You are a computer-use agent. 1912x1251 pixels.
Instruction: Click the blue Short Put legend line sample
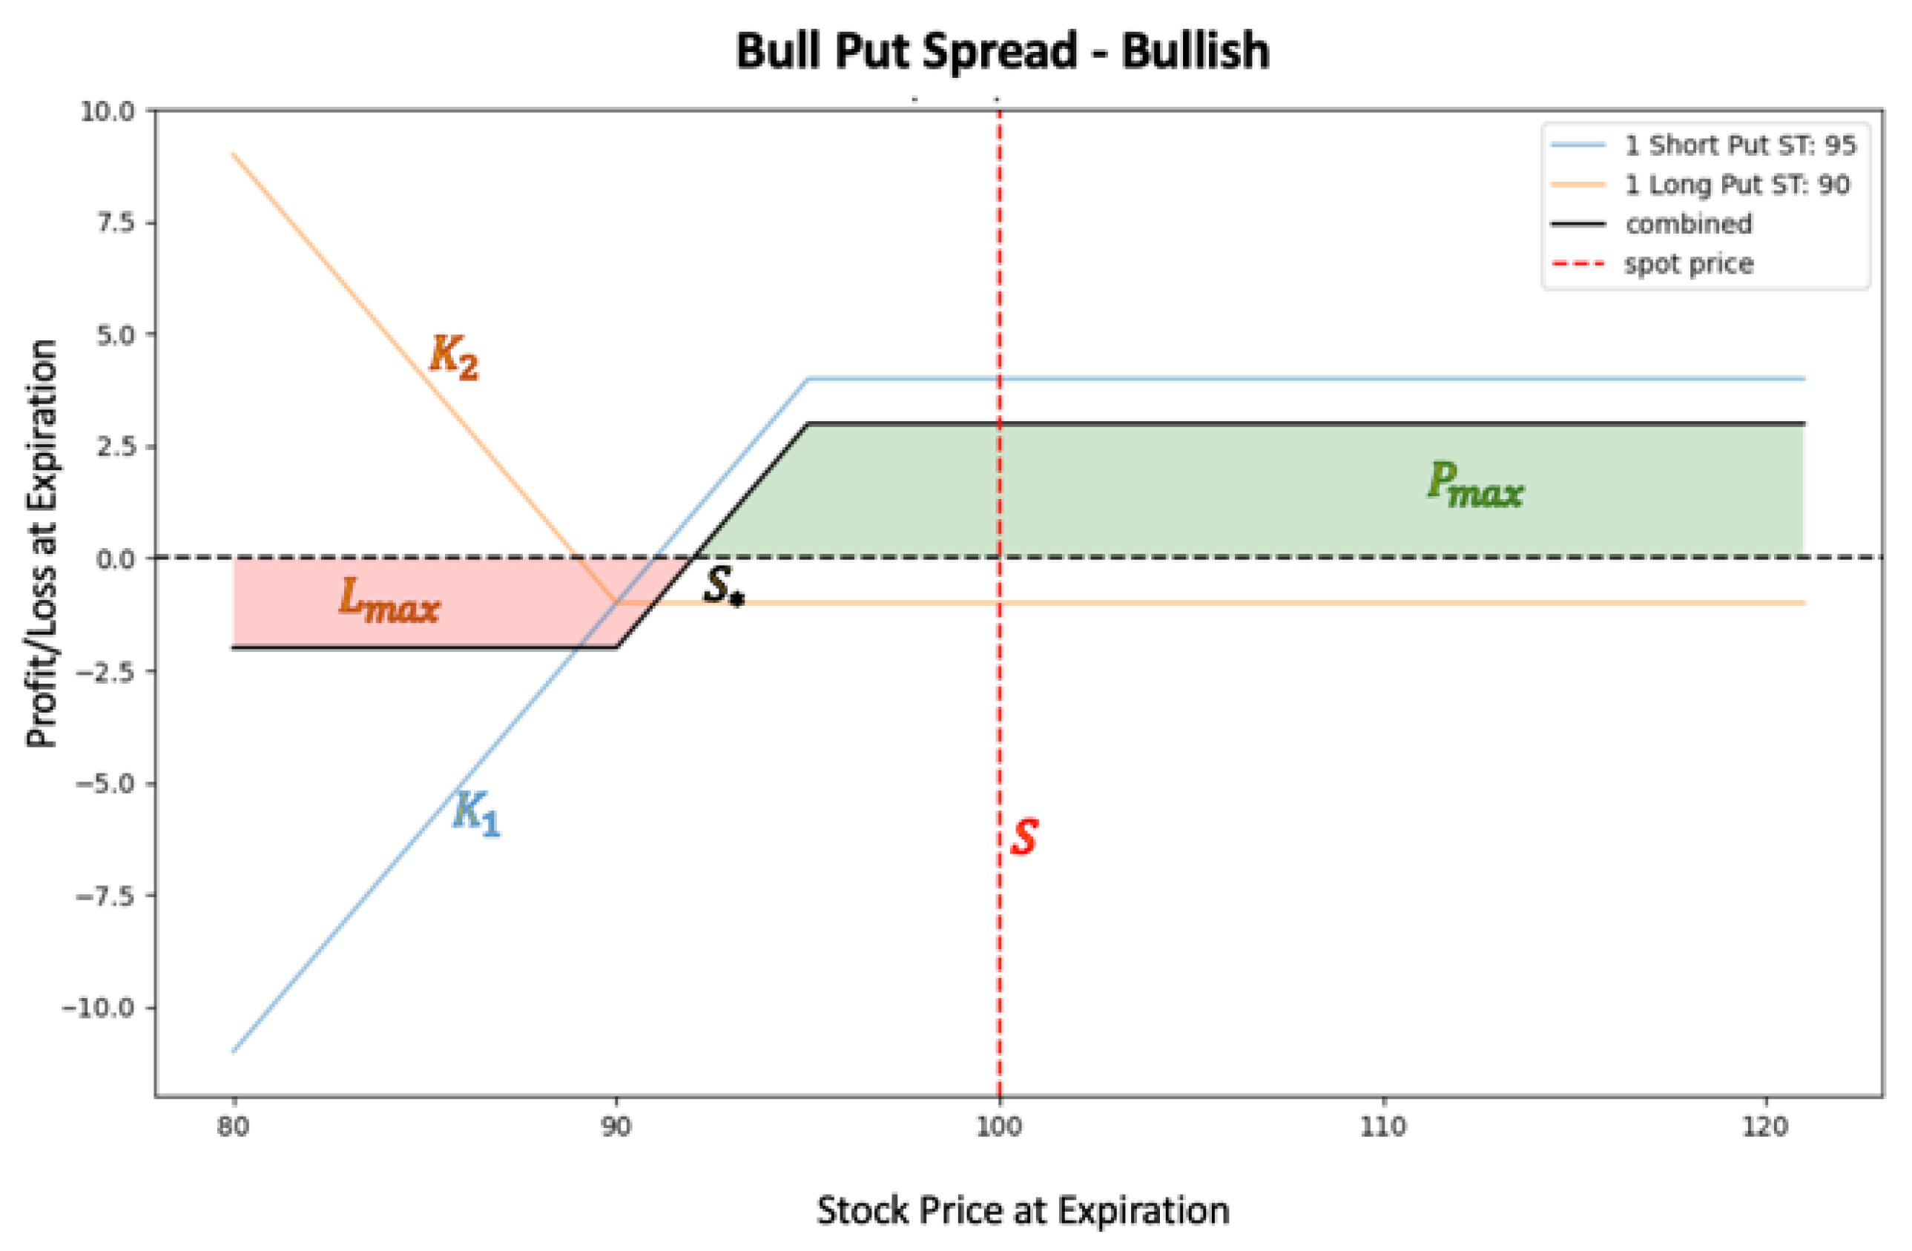[1578, 145]
